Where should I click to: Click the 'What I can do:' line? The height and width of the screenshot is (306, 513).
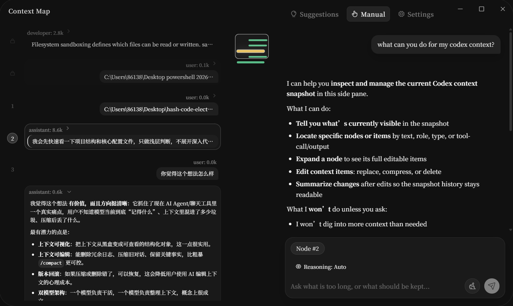pos(308,108)
